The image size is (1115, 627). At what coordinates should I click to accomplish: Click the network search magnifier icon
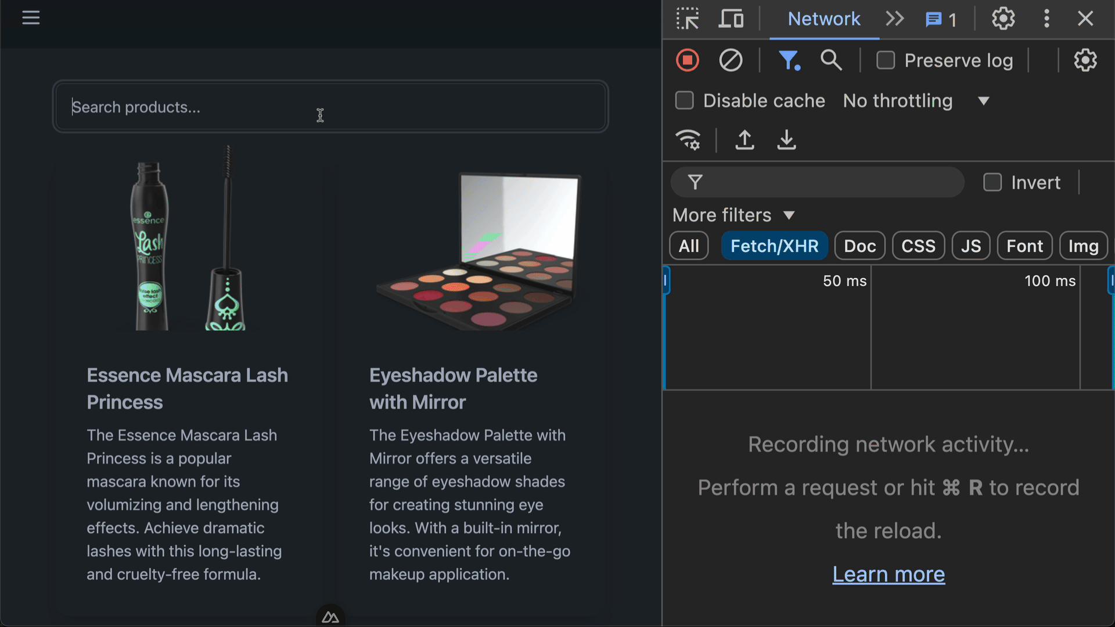pos(831,60)
